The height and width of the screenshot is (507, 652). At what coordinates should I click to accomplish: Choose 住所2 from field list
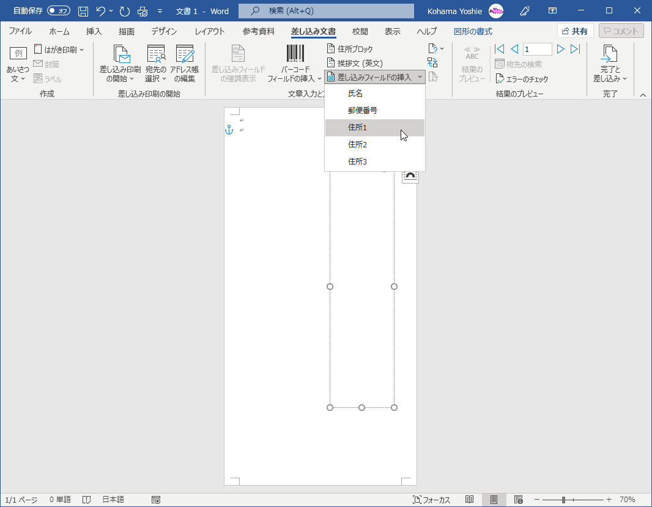375,144
